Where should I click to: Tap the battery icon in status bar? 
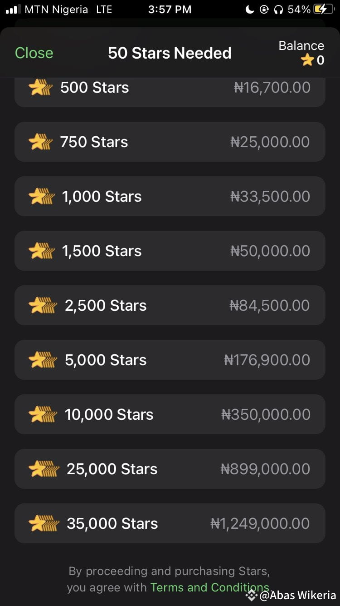pyautogui.click(x=323, y=10)
